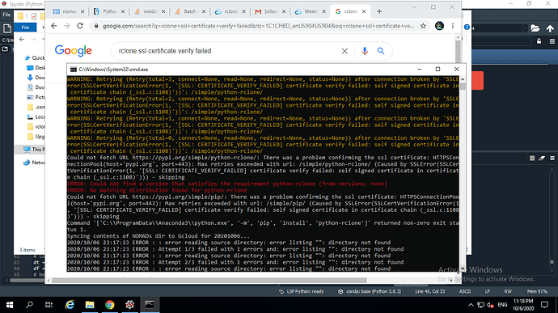Open Windows taskbar search

click(30, 305)
